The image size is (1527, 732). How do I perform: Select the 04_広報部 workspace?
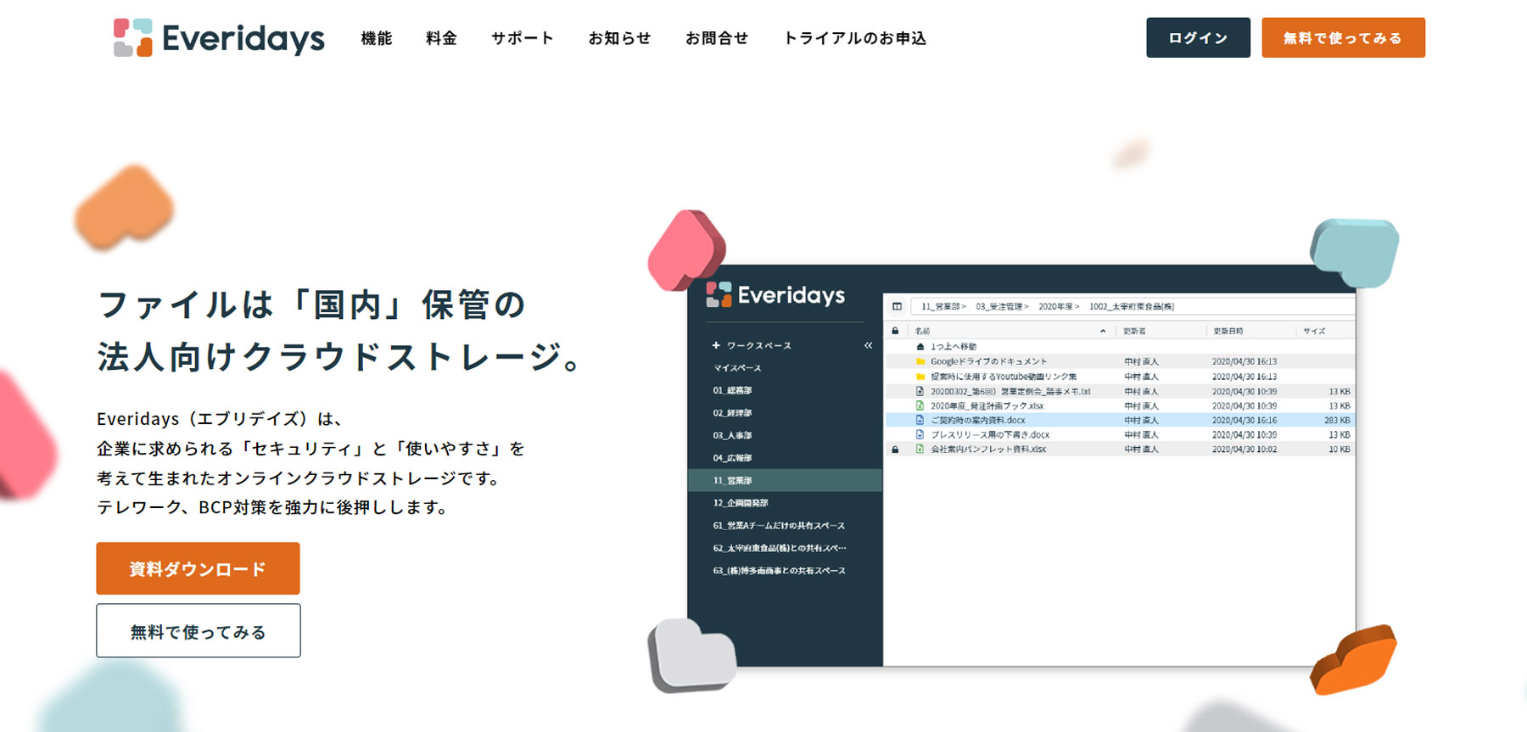[x=732, y=458]
